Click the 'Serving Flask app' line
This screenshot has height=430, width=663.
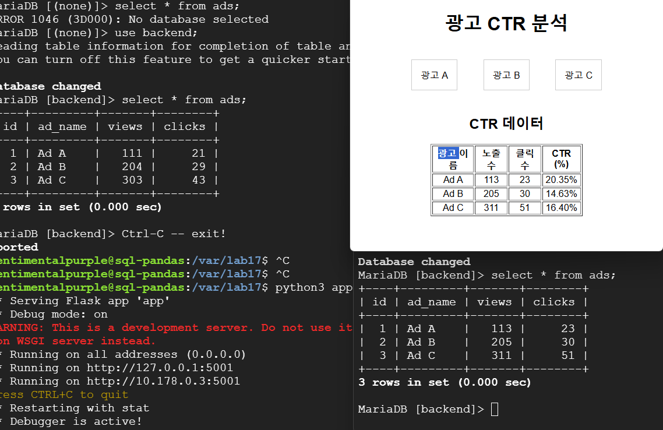pos(90,301)
